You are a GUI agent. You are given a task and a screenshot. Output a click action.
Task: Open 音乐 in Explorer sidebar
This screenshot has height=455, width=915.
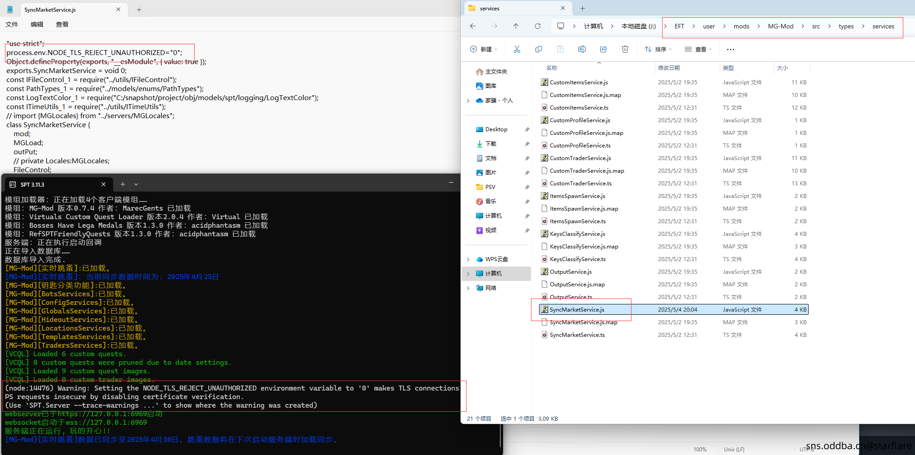(x=490, y=202)
